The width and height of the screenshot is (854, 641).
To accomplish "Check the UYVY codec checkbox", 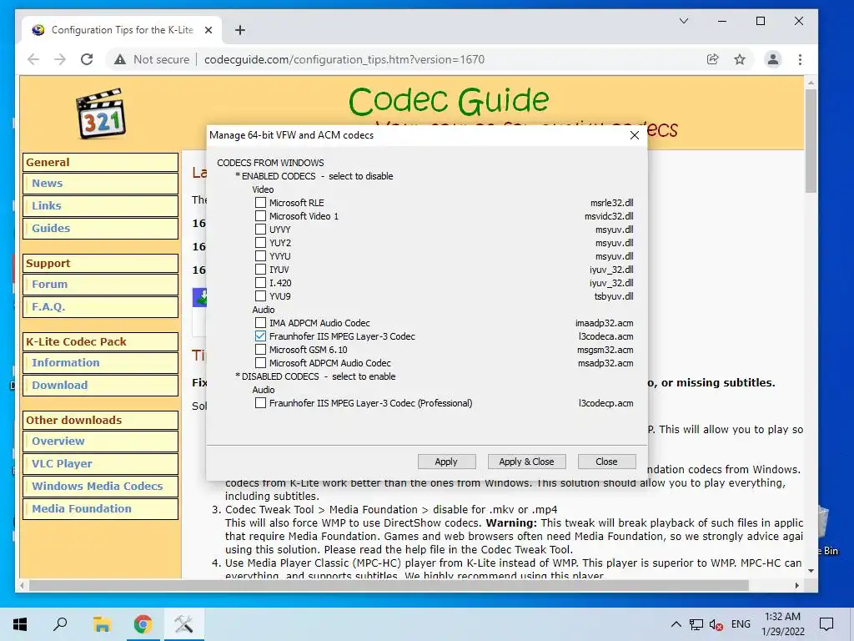I will (x=260, y=230).
